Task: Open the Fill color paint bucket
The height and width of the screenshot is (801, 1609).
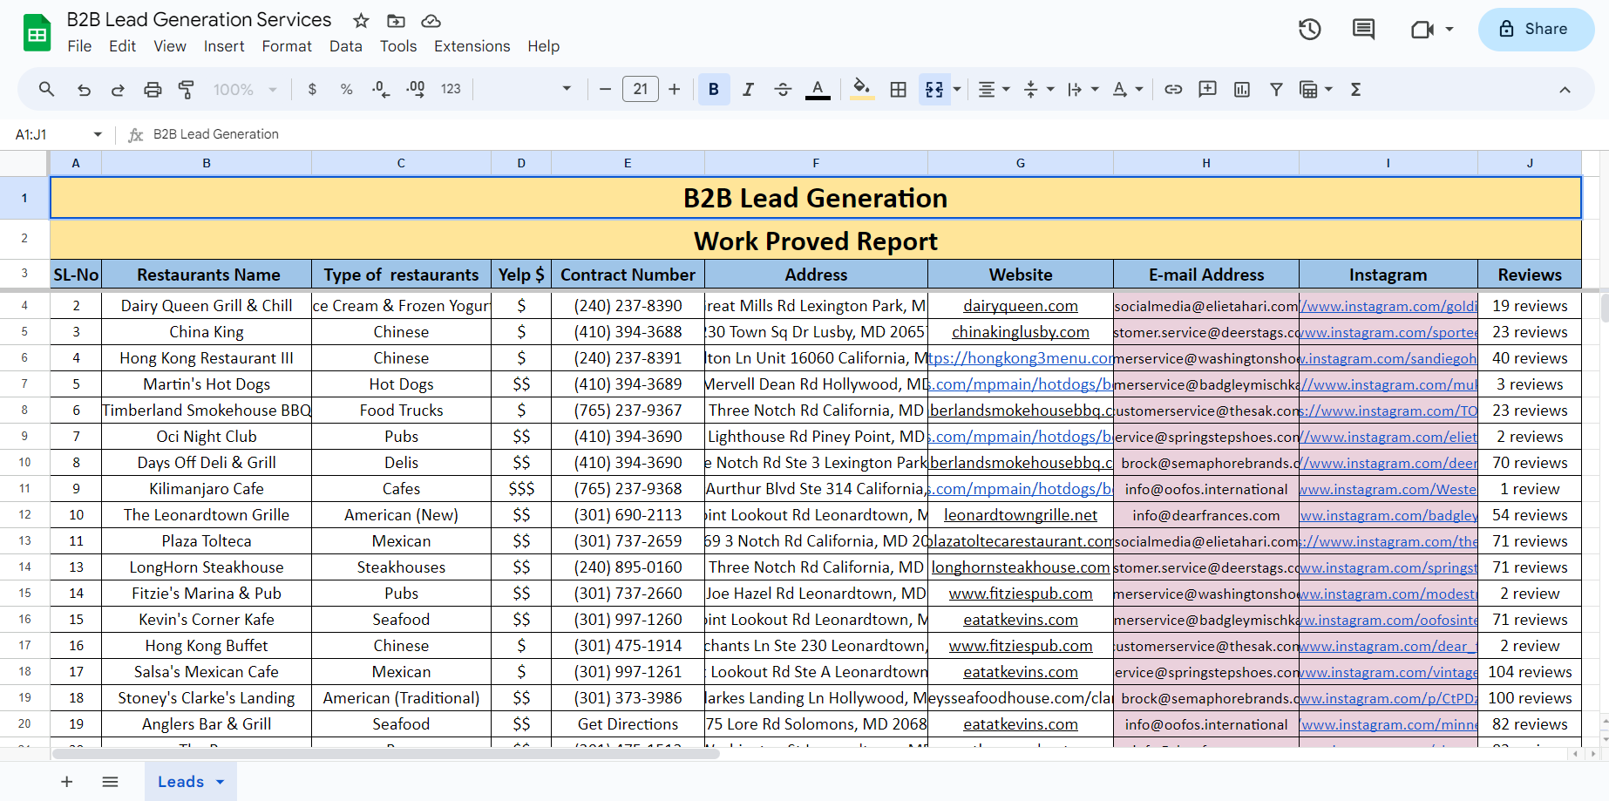Action: tap(862, 89)
